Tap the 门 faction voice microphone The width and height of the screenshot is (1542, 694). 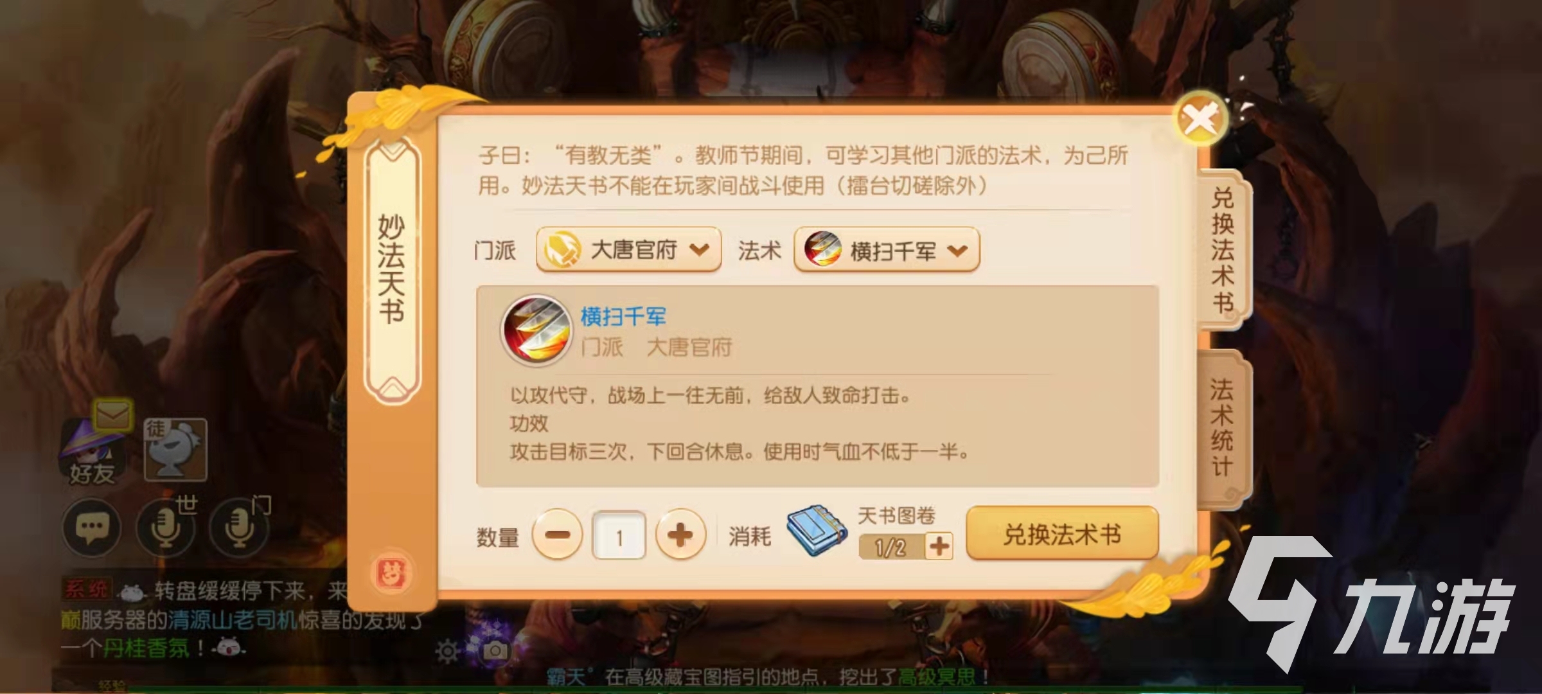click(x=239, y=528)
